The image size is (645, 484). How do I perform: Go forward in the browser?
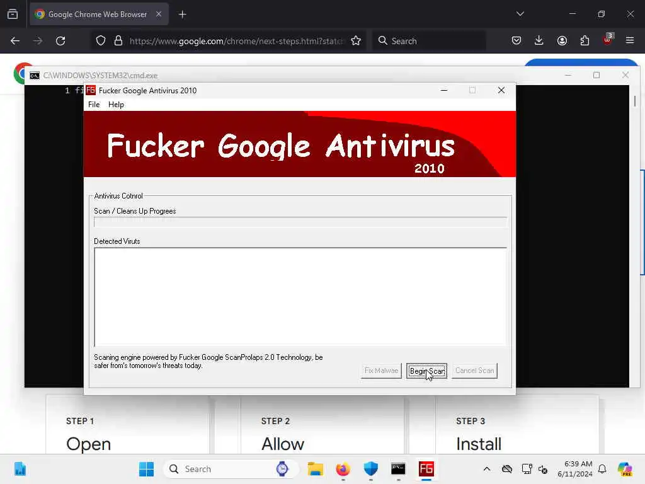point(37,41)
